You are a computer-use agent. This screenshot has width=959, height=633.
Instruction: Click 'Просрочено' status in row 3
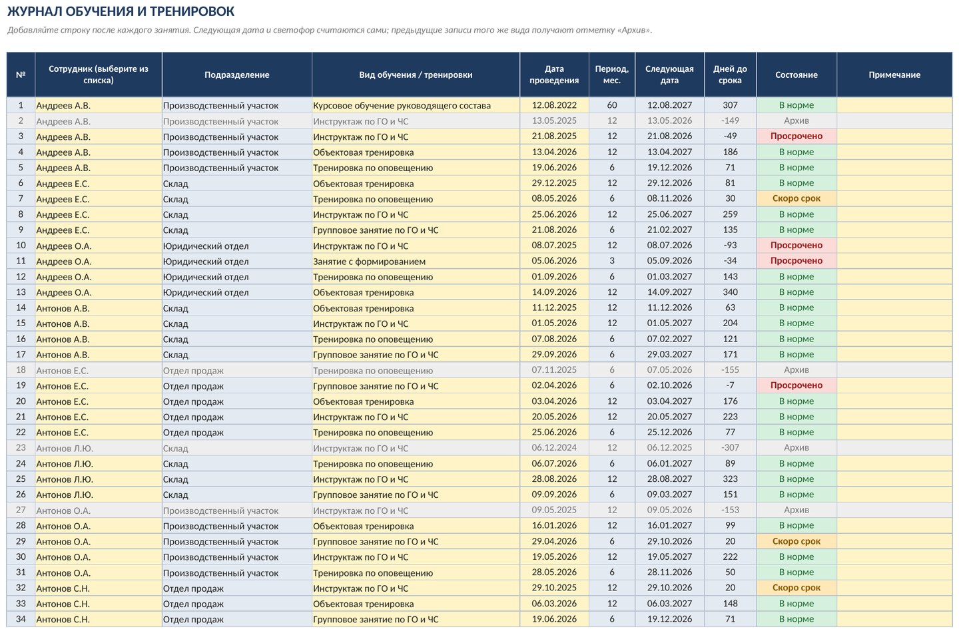[797, 136]
